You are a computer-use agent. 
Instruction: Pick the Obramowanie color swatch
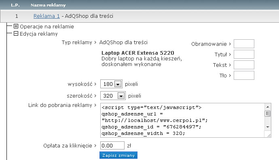[244, 44]
